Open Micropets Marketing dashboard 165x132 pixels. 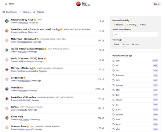coord(22,68)
